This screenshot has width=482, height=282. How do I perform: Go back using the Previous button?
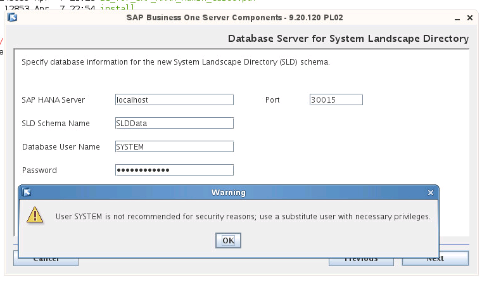tap(361, 262)
